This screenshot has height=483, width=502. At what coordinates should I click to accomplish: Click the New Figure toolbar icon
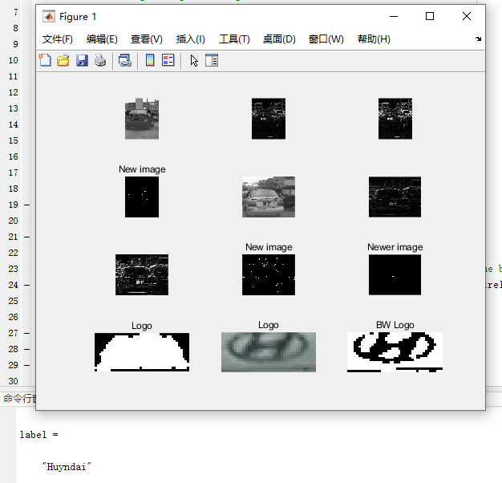point(45,60)
